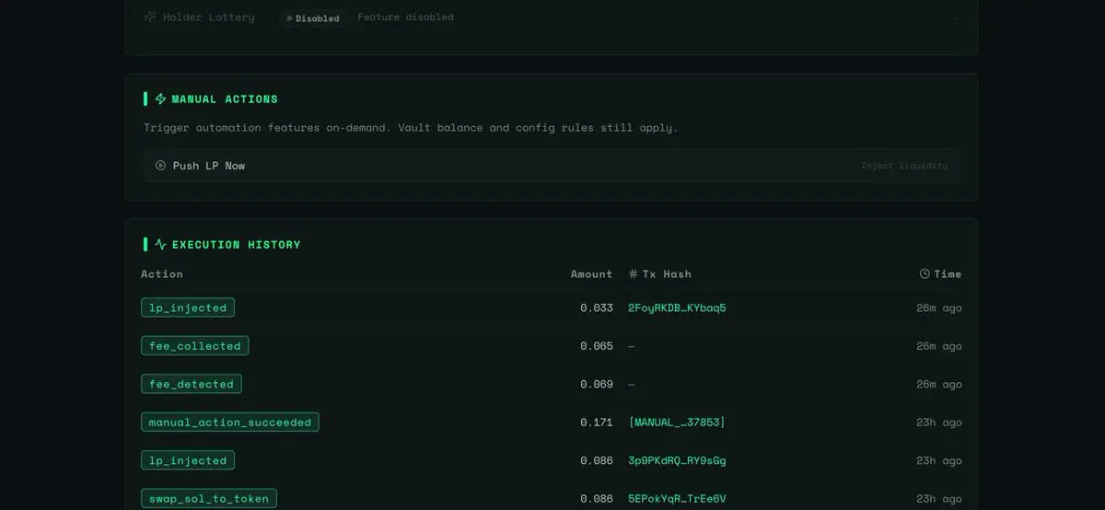The image size is (1105, 510).
Task: Open transaction hash 5EPokYqR_TrEe6V
Action: tap(677, 499)
